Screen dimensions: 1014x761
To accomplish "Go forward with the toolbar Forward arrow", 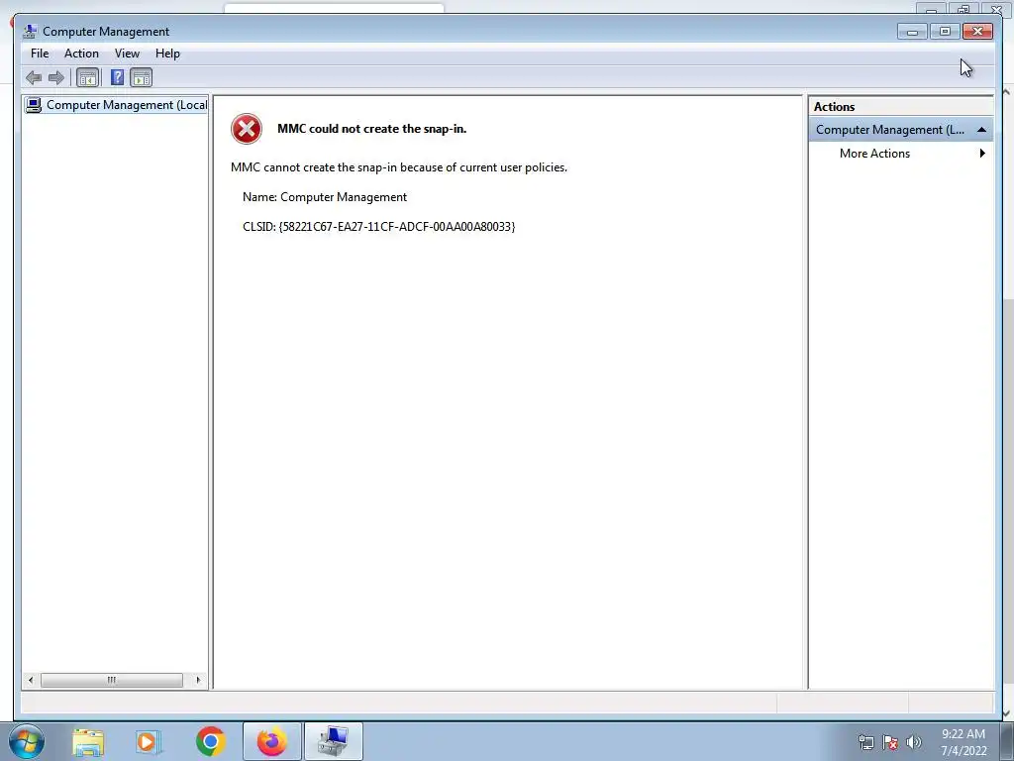I will pos(56,78).
